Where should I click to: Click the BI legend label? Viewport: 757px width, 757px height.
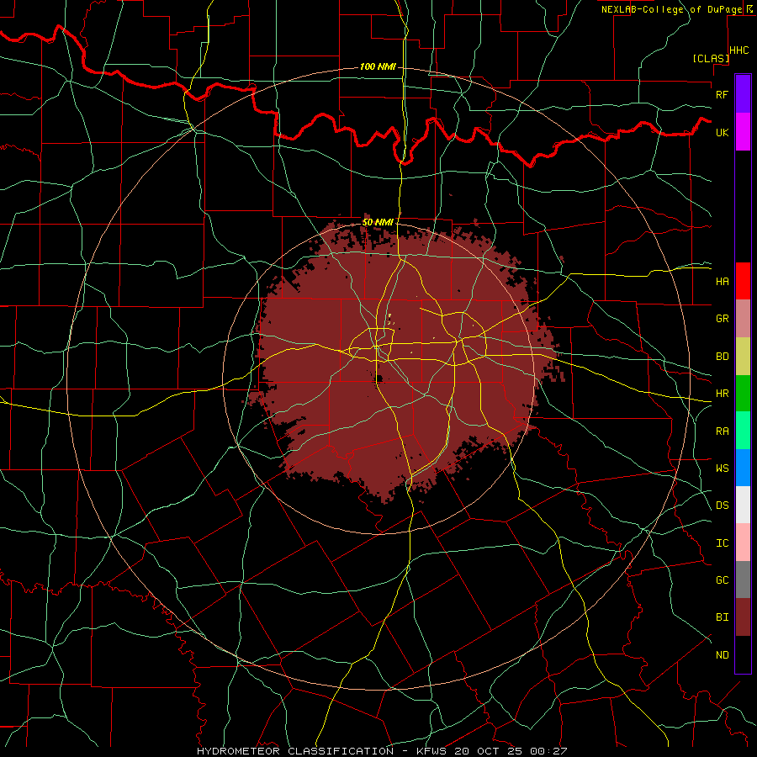[x=722, y=617]
